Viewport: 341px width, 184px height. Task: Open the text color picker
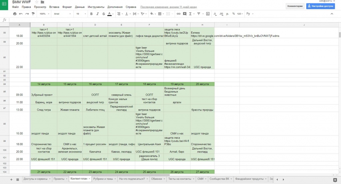tap(109, 14)
